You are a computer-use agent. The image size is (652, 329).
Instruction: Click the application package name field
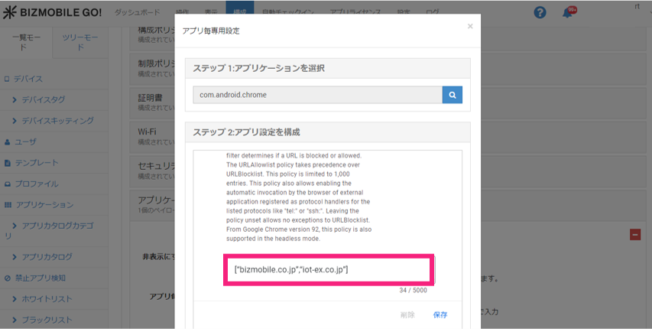pyautogui.click(x=317, y=95)
